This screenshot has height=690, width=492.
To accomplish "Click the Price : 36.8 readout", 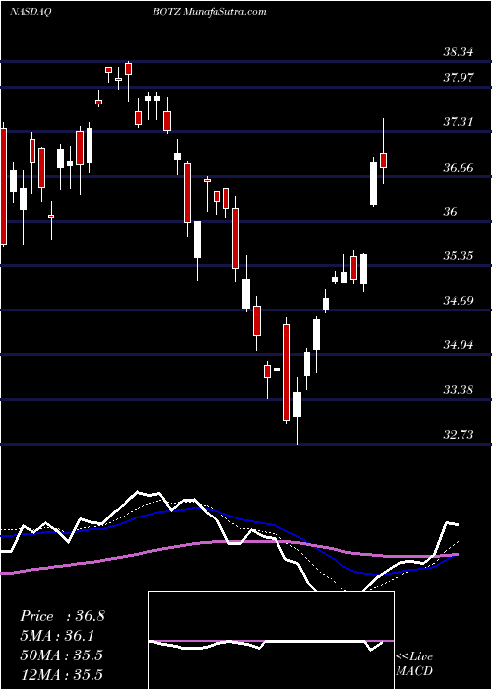I will click(62, 616).
